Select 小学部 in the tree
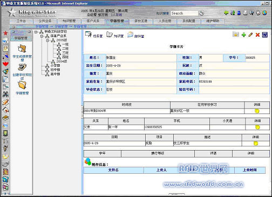This screenshot has width=272, height=197. click(x=55, y=66)
